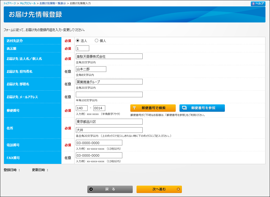Click the Help question mark icon
Screen dimensions: 270x197
coord(253,4)
